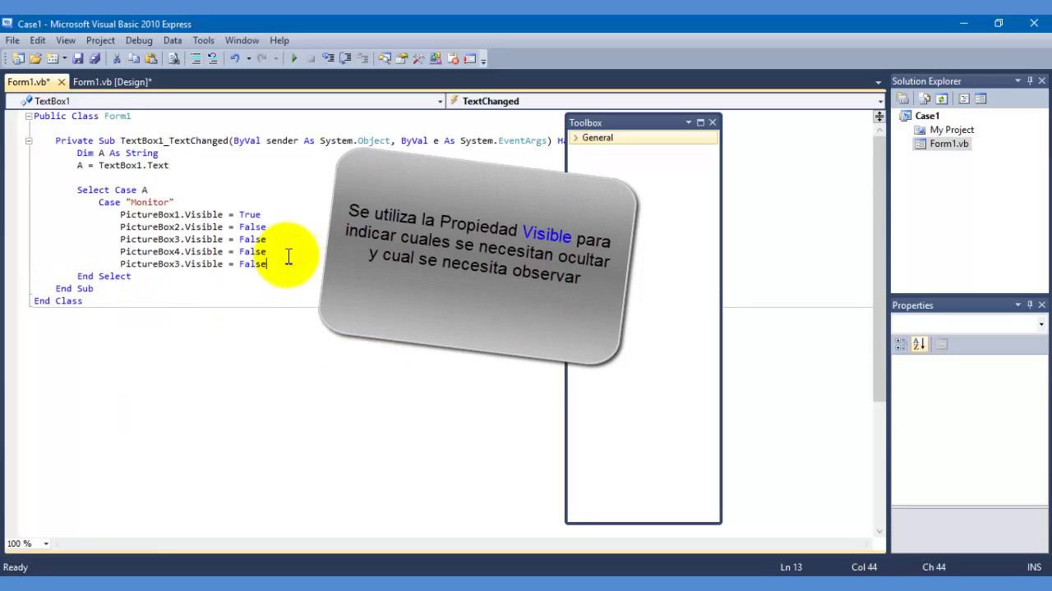Image resolution: width=1052 pixels, height=591 pixels.
Task: Open the 100 % zoom level dropdown
Action: tap(46, 543)
